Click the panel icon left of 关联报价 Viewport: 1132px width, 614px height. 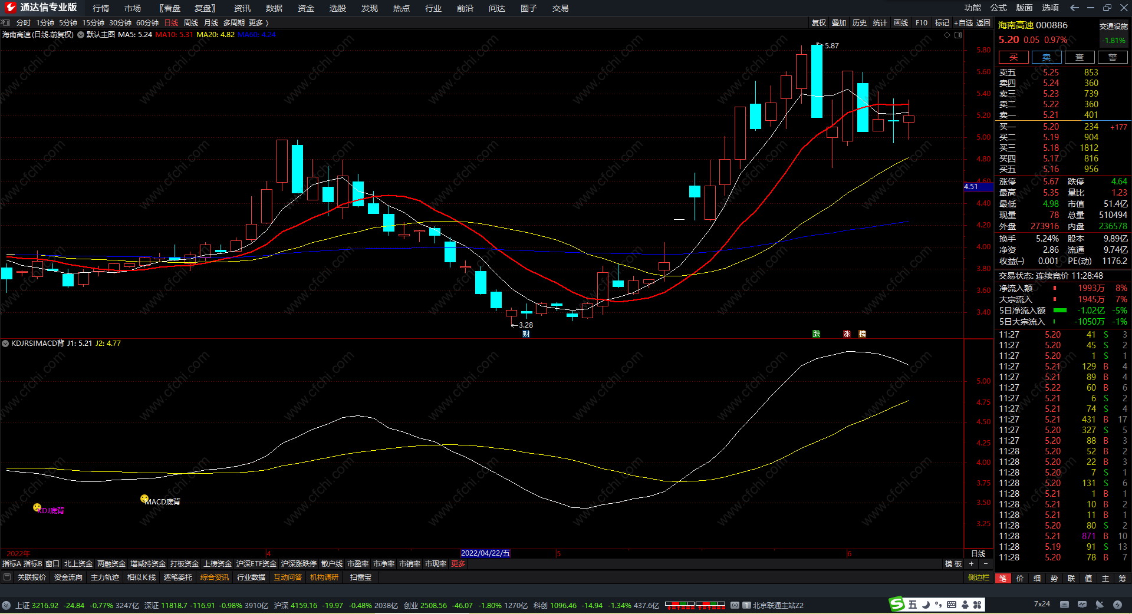[7, 577]
